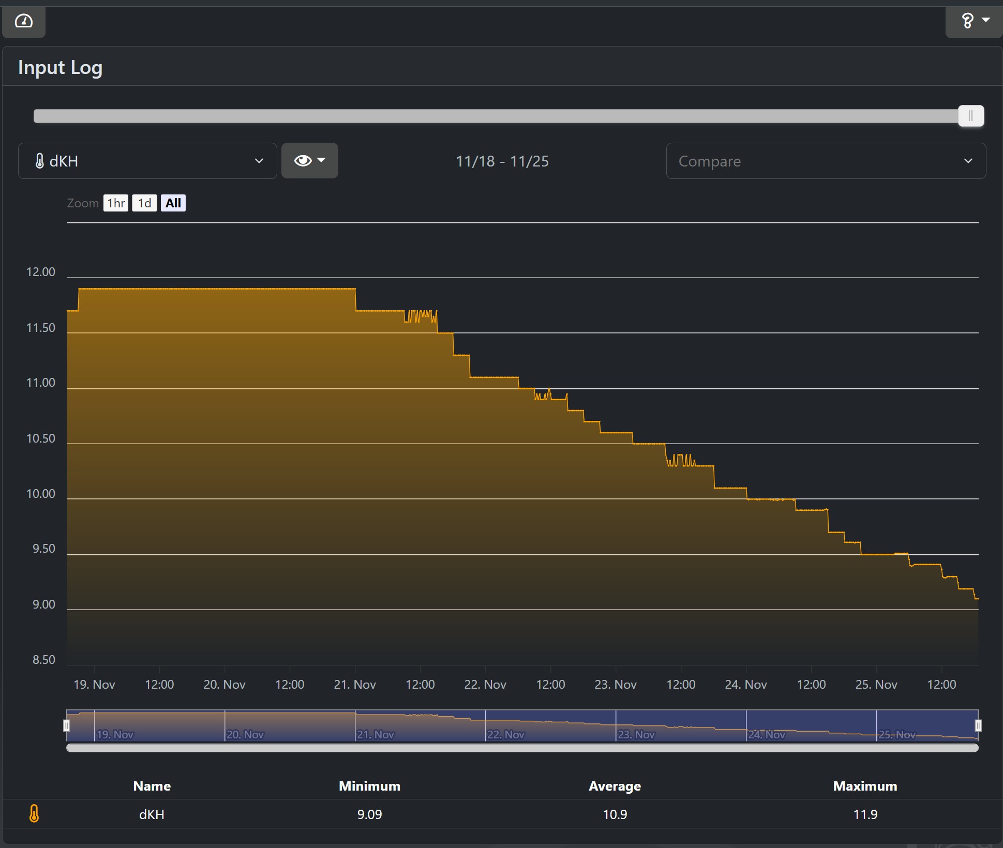Image resolution: width=1003 pixels, height=848 pixels.
Task: Click the horizontal scrollbar under navigator
Action: tap(522, 748)
